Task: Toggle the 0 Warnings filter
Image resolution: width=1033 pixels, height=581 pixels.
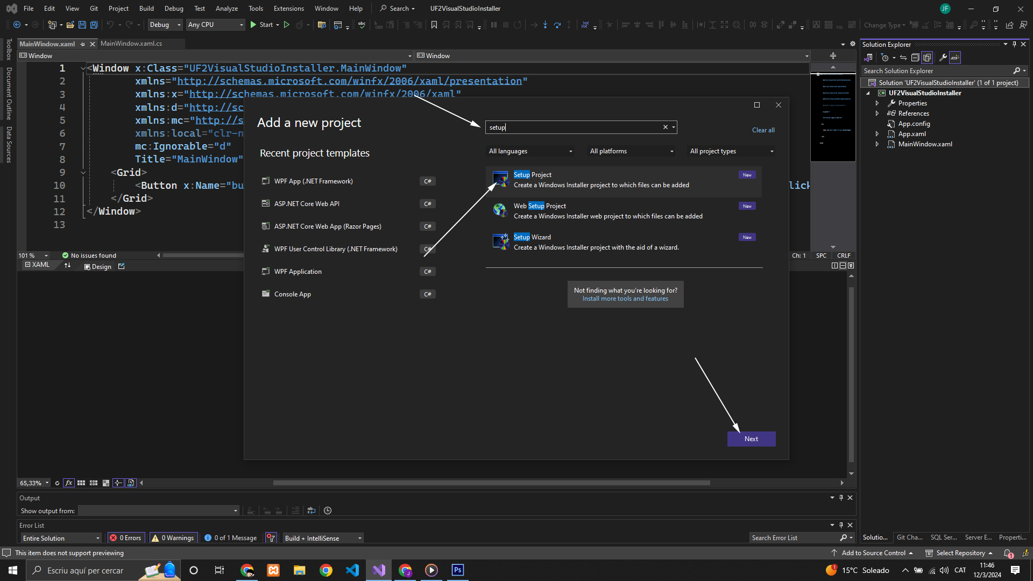Action: click(x=173, y=538)
